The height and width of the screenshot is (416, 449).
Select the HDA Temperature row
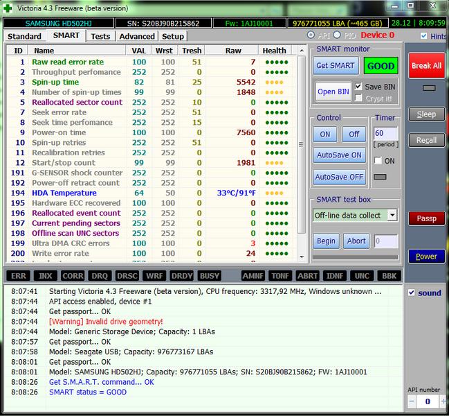(x=152, y=193)
